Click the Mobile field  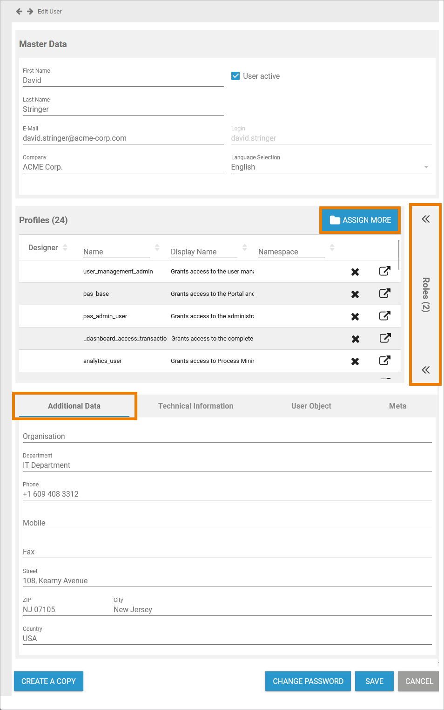227,523
